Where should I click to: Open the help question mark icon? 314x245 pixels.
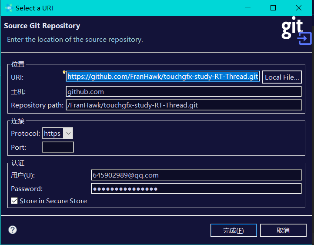point(13,230)
